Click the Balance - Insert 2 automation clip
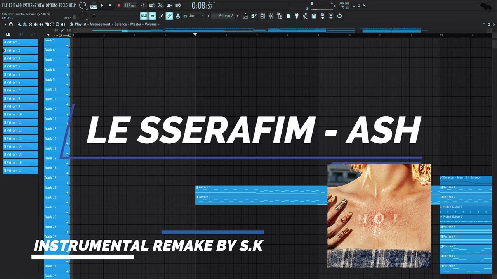This screenshot has width=497, height=279. coord(466,180)
